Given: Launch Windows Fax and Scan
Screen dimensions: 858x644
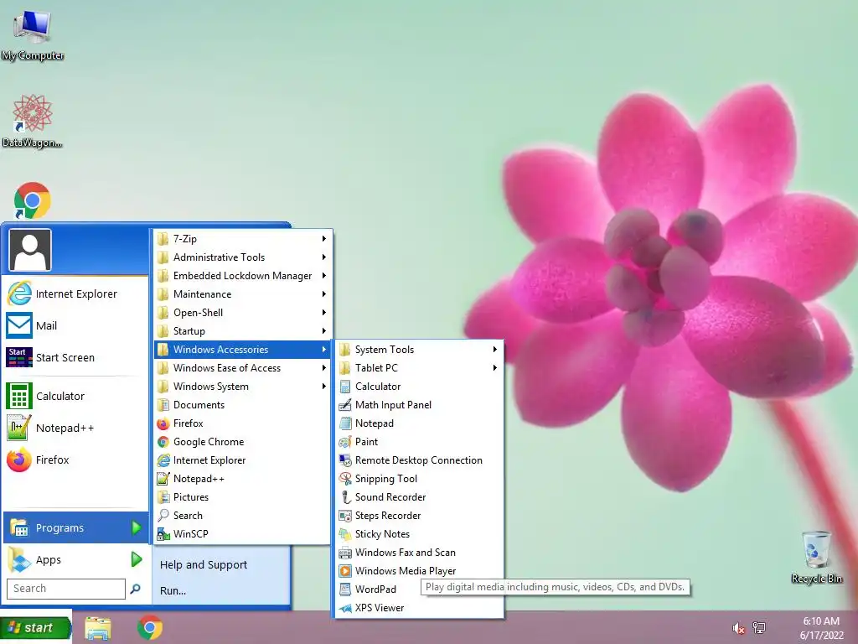Looking at the screenshot, I should tap(419, 552).
